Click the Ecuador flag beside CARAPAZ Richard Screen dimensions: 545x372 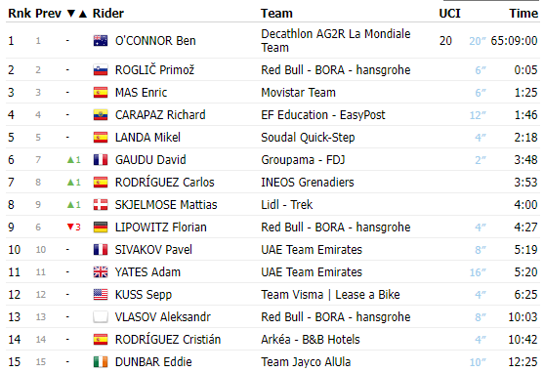[x=101, y=115]
